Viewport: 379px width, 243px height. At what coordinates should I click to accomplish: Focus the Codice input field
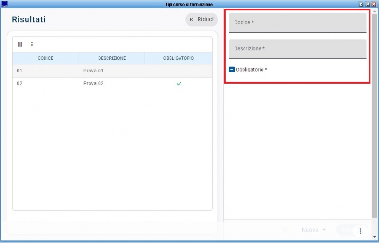[x=298, y=23]
